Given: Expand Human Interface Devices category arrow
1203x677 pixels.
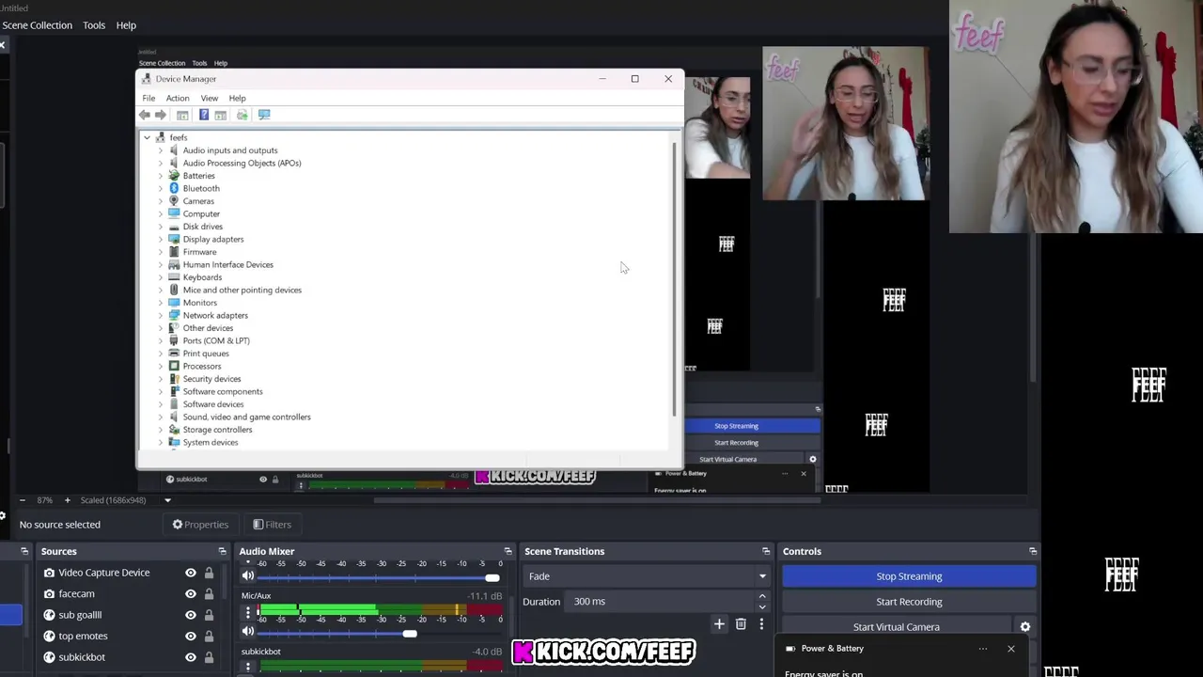Looking at the screenshot, I should pos(160,264).
